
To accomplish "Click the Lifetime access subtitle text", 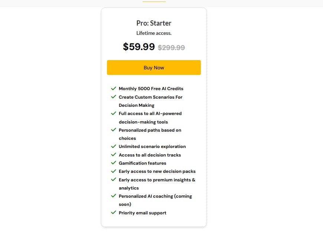I will [154, 33].
